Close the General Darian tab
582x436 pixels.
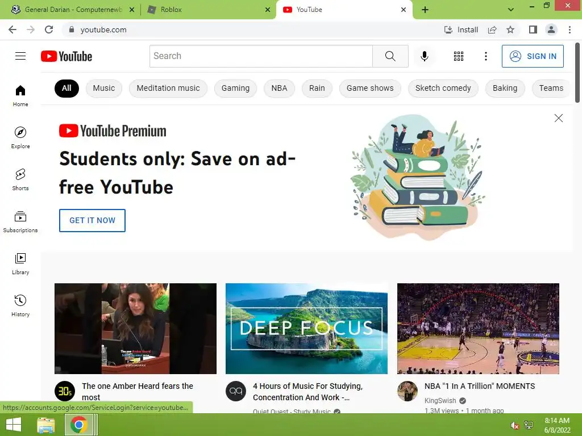pos(132,10)
